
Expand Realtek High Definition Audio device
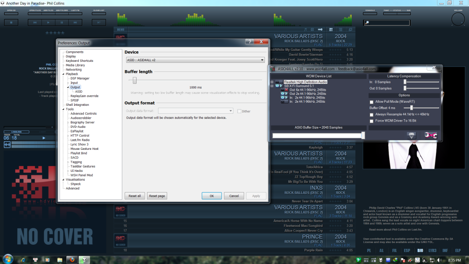[x=272, y=82]
